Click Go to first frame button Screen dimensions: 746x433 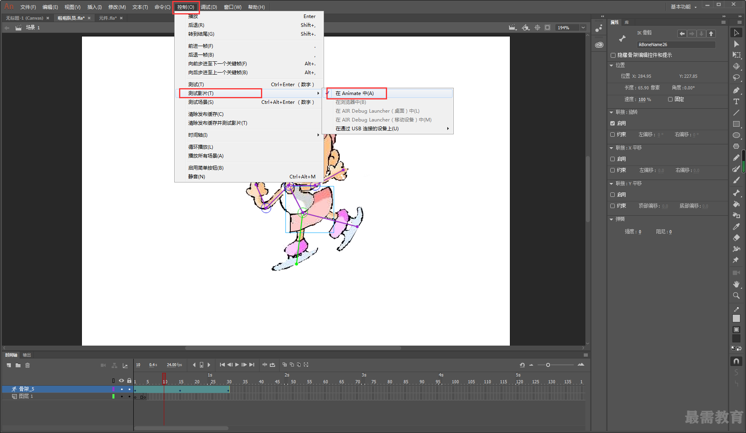pyautogui.click(x=222, y=365)
